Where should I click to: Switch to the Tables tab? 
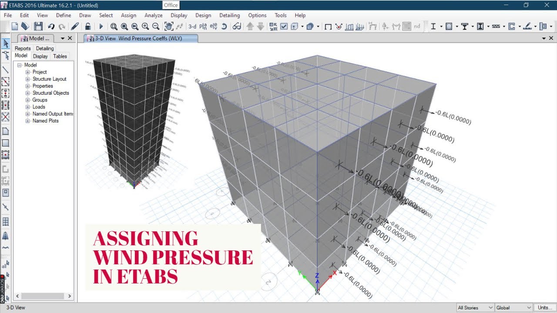[x=60, y=56]
